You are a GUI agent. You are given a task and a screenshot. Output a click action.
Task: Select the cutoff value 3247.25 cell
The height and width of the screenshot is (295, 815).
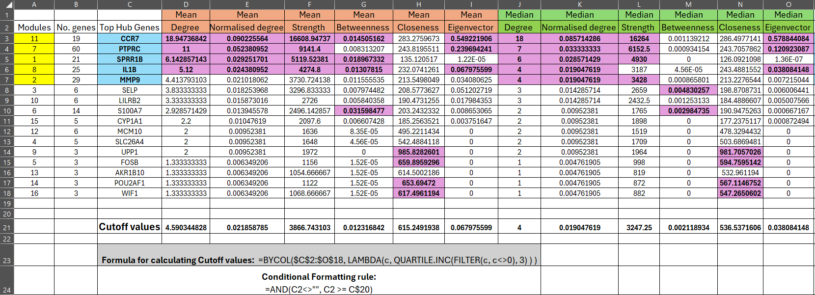pyautogui.click(x=639, y=228)
